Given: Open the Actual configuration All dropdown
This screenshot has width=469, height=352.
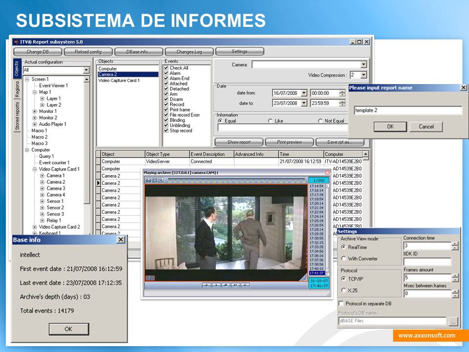Looking at the screenshot, I should (86, 70).
